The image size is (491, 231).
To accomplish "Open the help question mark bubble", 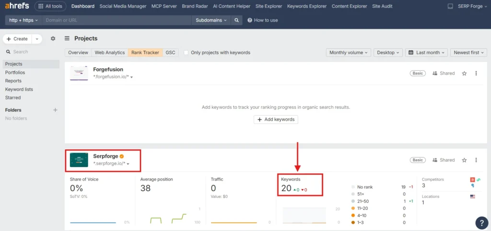I will click(x=481, y=222).
